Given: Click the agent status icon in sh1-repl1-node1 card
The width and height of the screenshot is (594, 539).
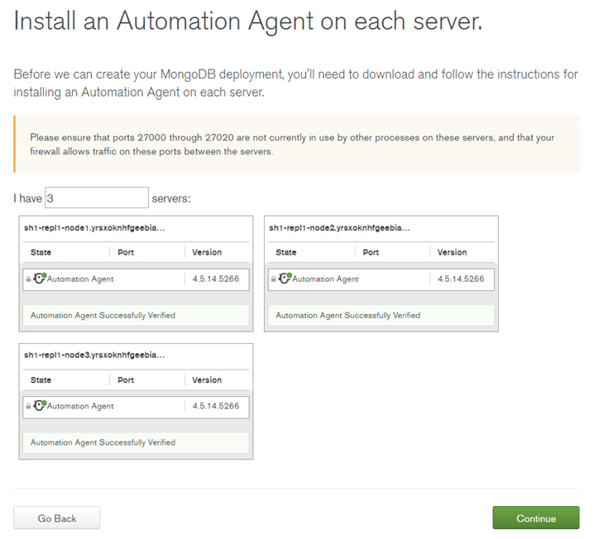Looking at the screenshot, I should pos(40,279).
